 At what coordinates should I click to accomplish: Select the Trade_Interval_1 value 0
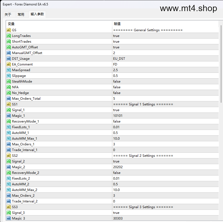click(114, 150)
